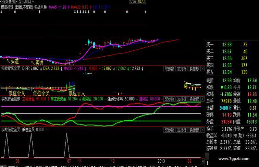Click the 最低 value 12.48

click(x=252, y=101)
